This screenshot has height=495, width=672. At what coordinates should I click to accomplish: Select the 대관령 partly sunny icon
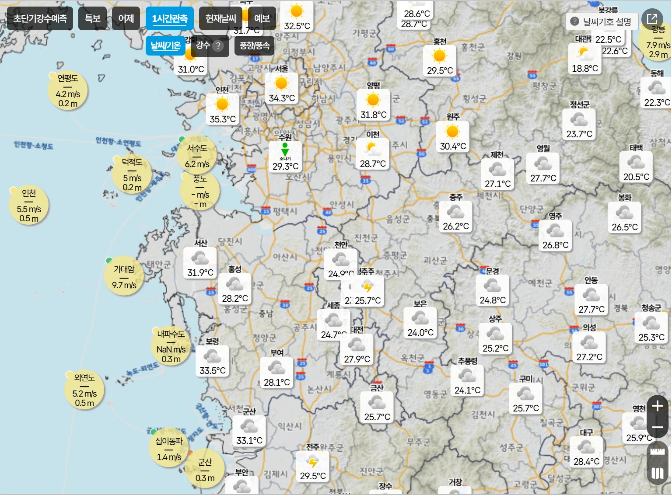584,54
